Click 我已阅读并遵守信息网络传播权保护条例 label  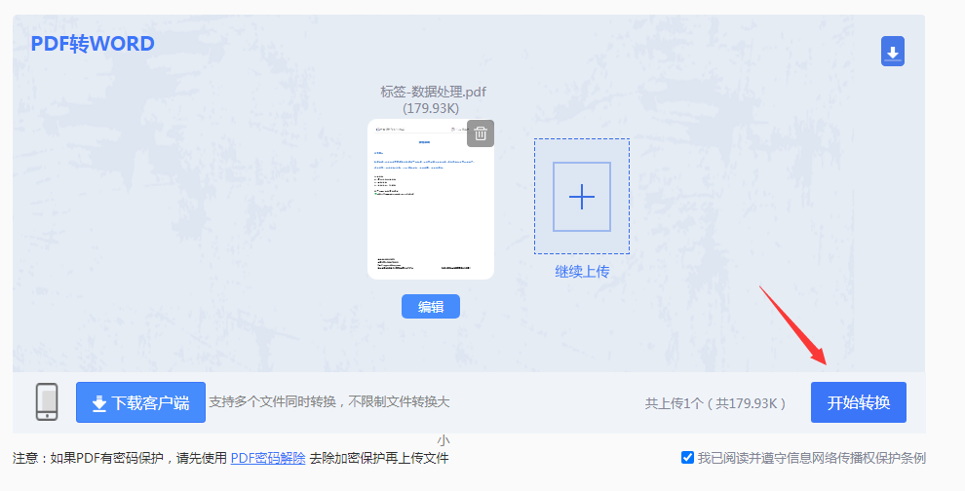point(812,458)
